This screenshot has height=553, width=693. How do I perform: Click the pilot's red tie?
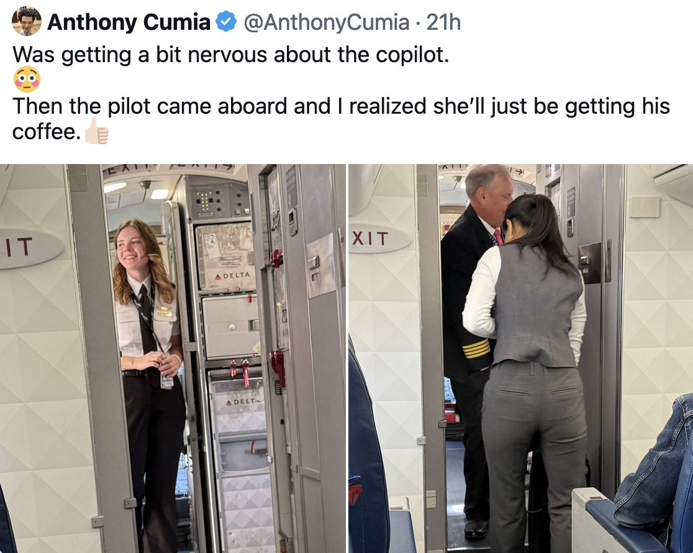[498, 237]
